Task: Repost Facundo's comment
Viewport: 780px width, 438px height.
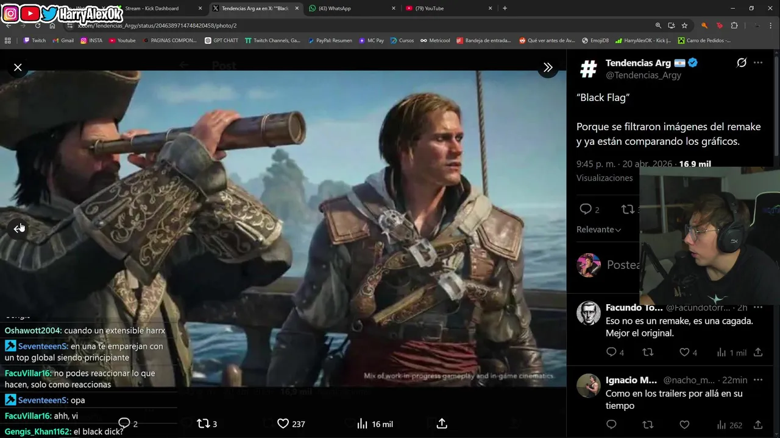Action: [648, 352]
